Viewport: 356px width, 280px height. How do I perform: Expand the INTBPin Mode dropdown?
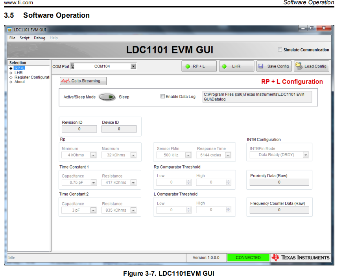306,155
